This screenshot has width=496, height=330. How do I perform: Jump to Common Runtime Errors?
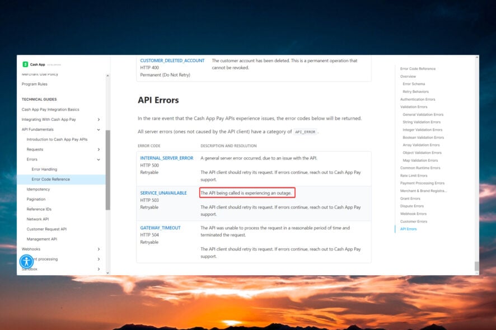420,168
